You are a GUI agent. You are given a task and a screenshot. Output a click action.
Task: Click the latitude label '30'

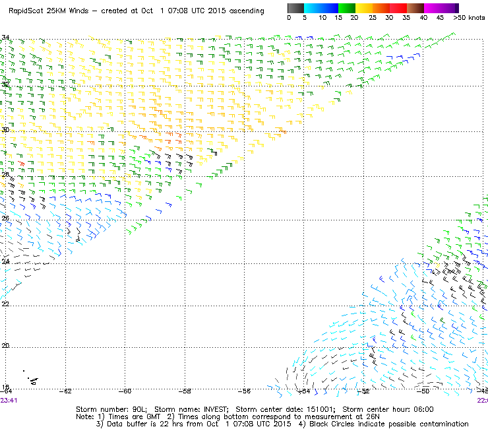point(5,129)
